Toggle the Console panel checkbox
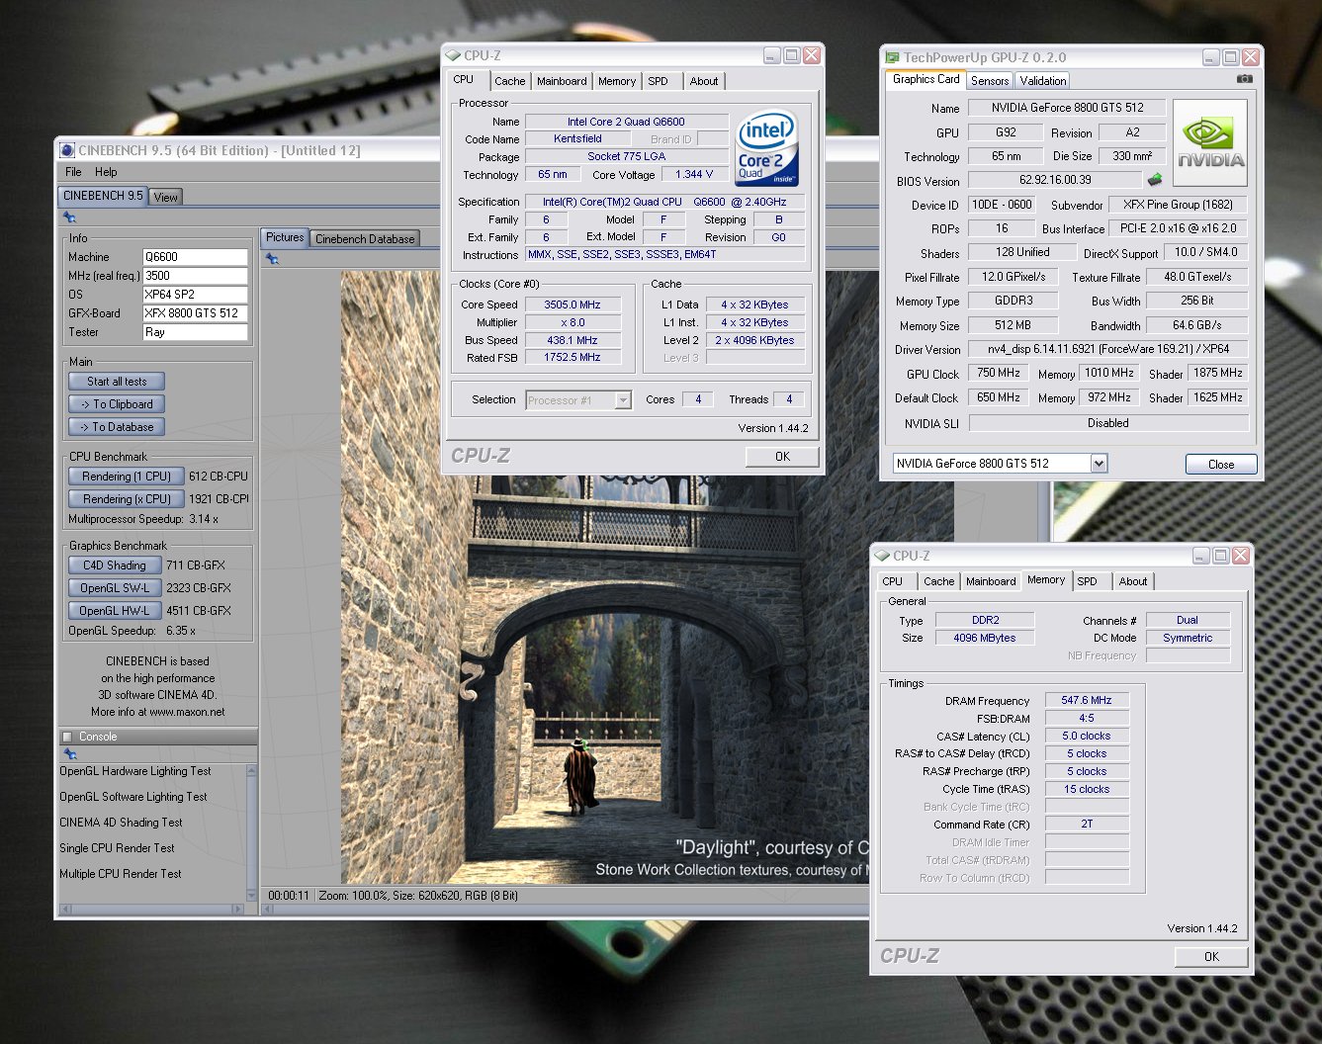The width and height of the screenshot is (1322, 1044). pos(67,737)
